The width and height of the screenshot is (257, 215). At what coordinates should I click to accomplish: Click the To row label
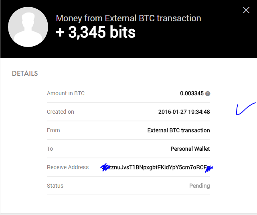coord(50,149)
